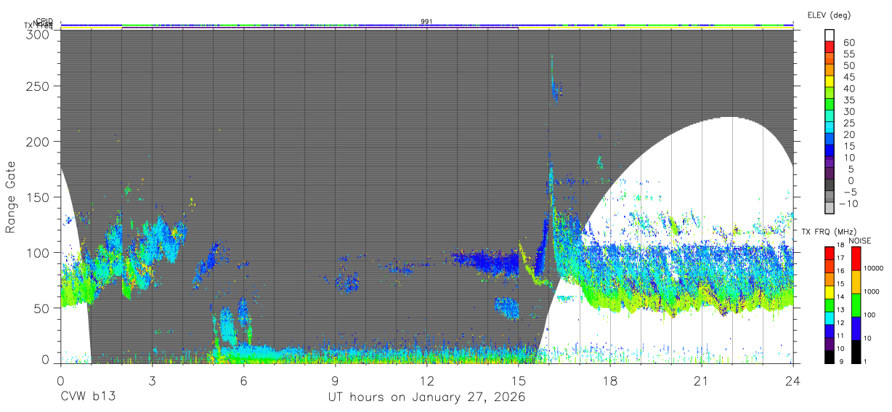The image size is (892, 412).
Task: Click the '-10' label on ELEV colorbar
Action: (849, 203)
